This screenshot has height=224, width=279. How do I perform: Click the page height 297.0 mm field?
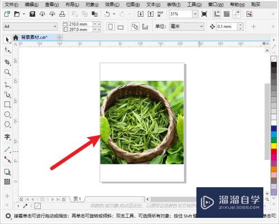80,30
